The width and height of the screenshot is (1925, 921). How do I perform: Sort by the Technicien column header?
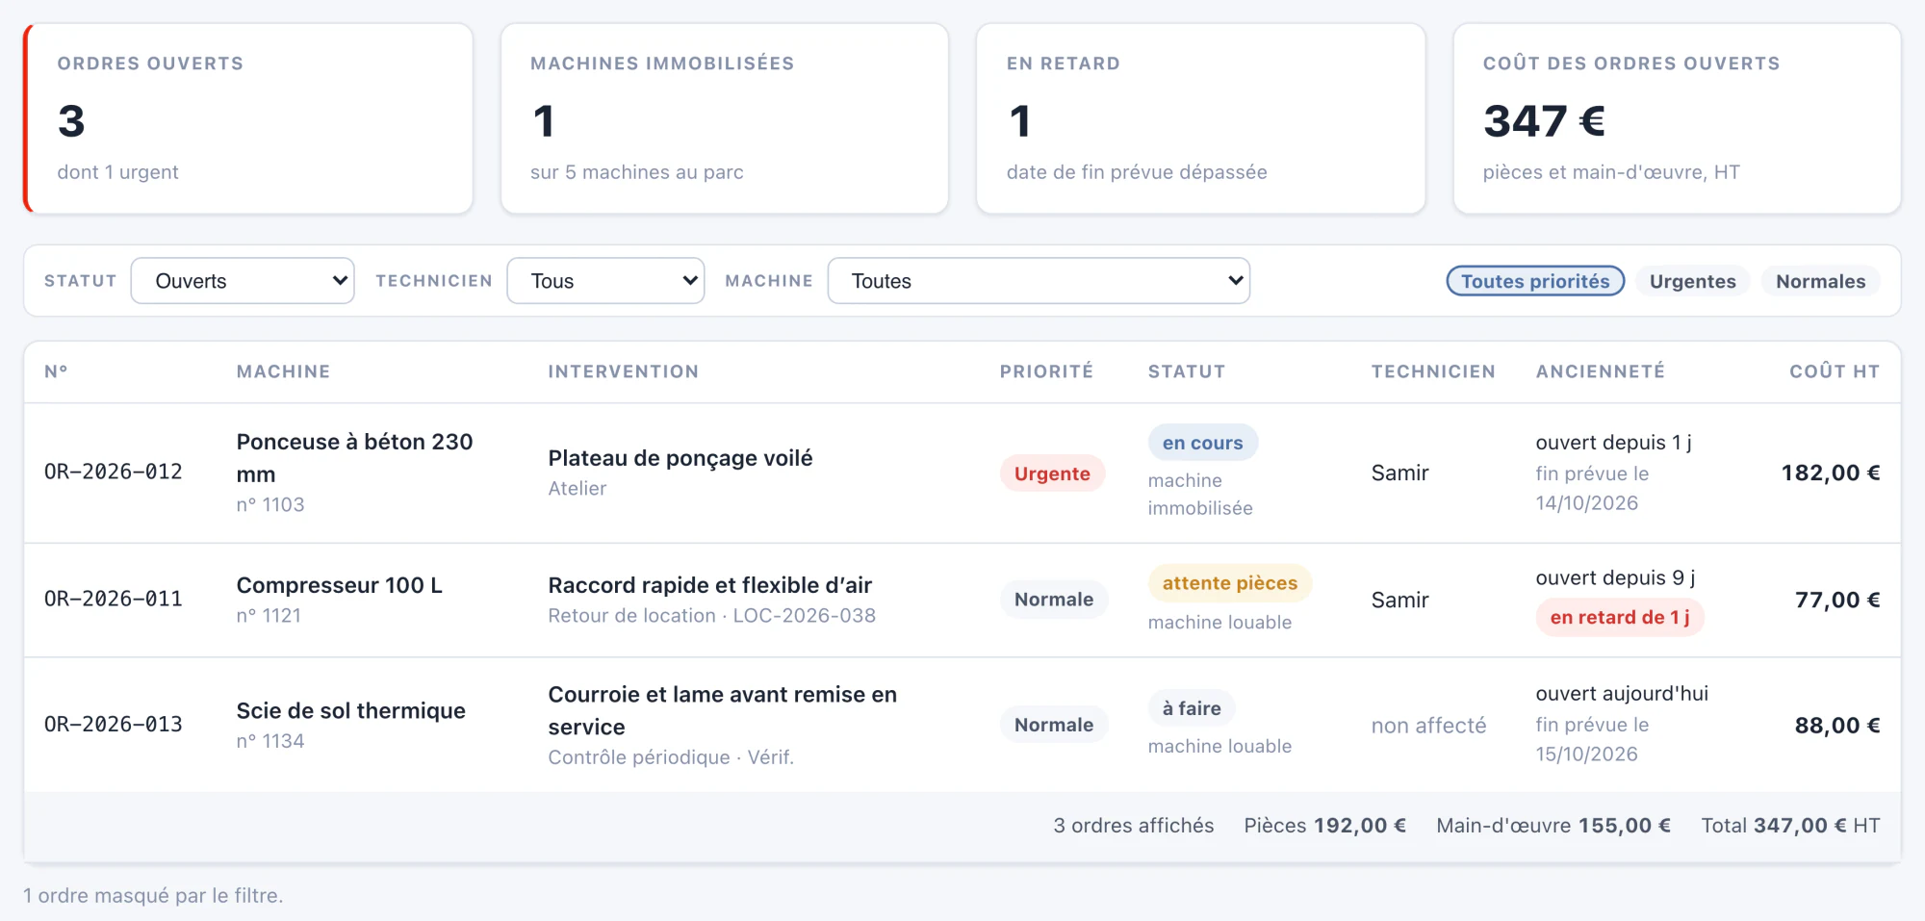tap(1433, 371)
